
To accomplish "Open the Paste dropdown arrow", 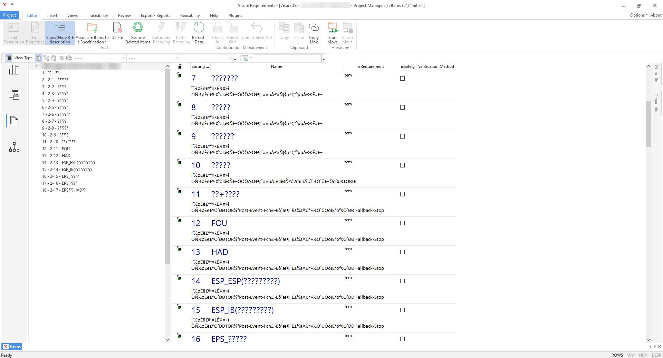I will point(299,43).
